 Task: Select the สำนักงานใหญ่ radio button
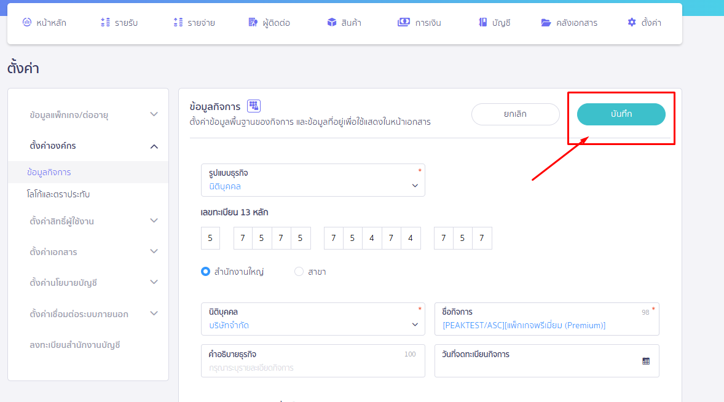point(206,271)
